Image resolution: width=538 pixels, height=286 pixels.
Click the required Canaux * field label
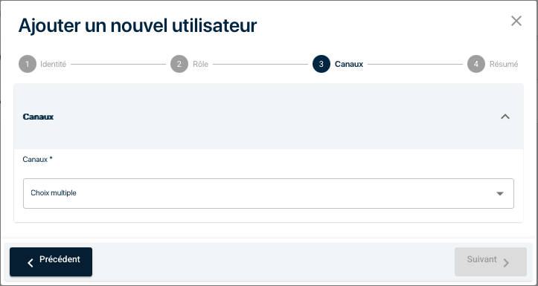[x=38, y=159]
